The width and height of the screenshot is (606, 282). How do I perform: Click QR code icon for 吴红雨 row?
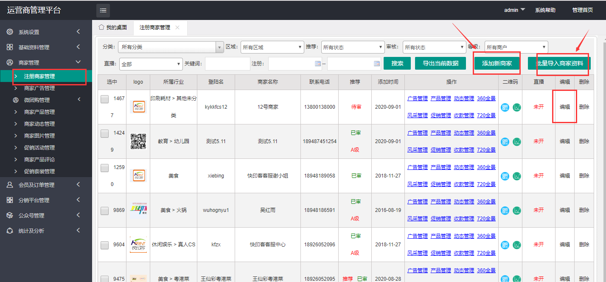(x=505, y=211)
